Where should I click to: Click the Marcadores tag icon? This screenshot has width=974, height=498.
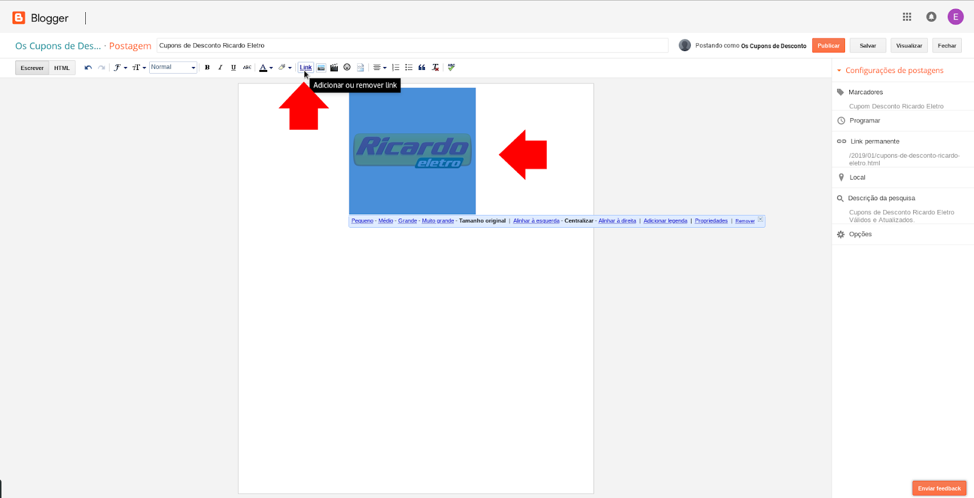click(841, 92)
